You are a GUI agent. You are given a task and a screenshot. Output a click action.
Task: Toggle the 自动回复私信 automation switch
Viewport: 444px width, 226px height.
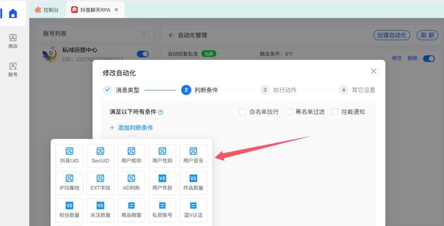point(429,59)
